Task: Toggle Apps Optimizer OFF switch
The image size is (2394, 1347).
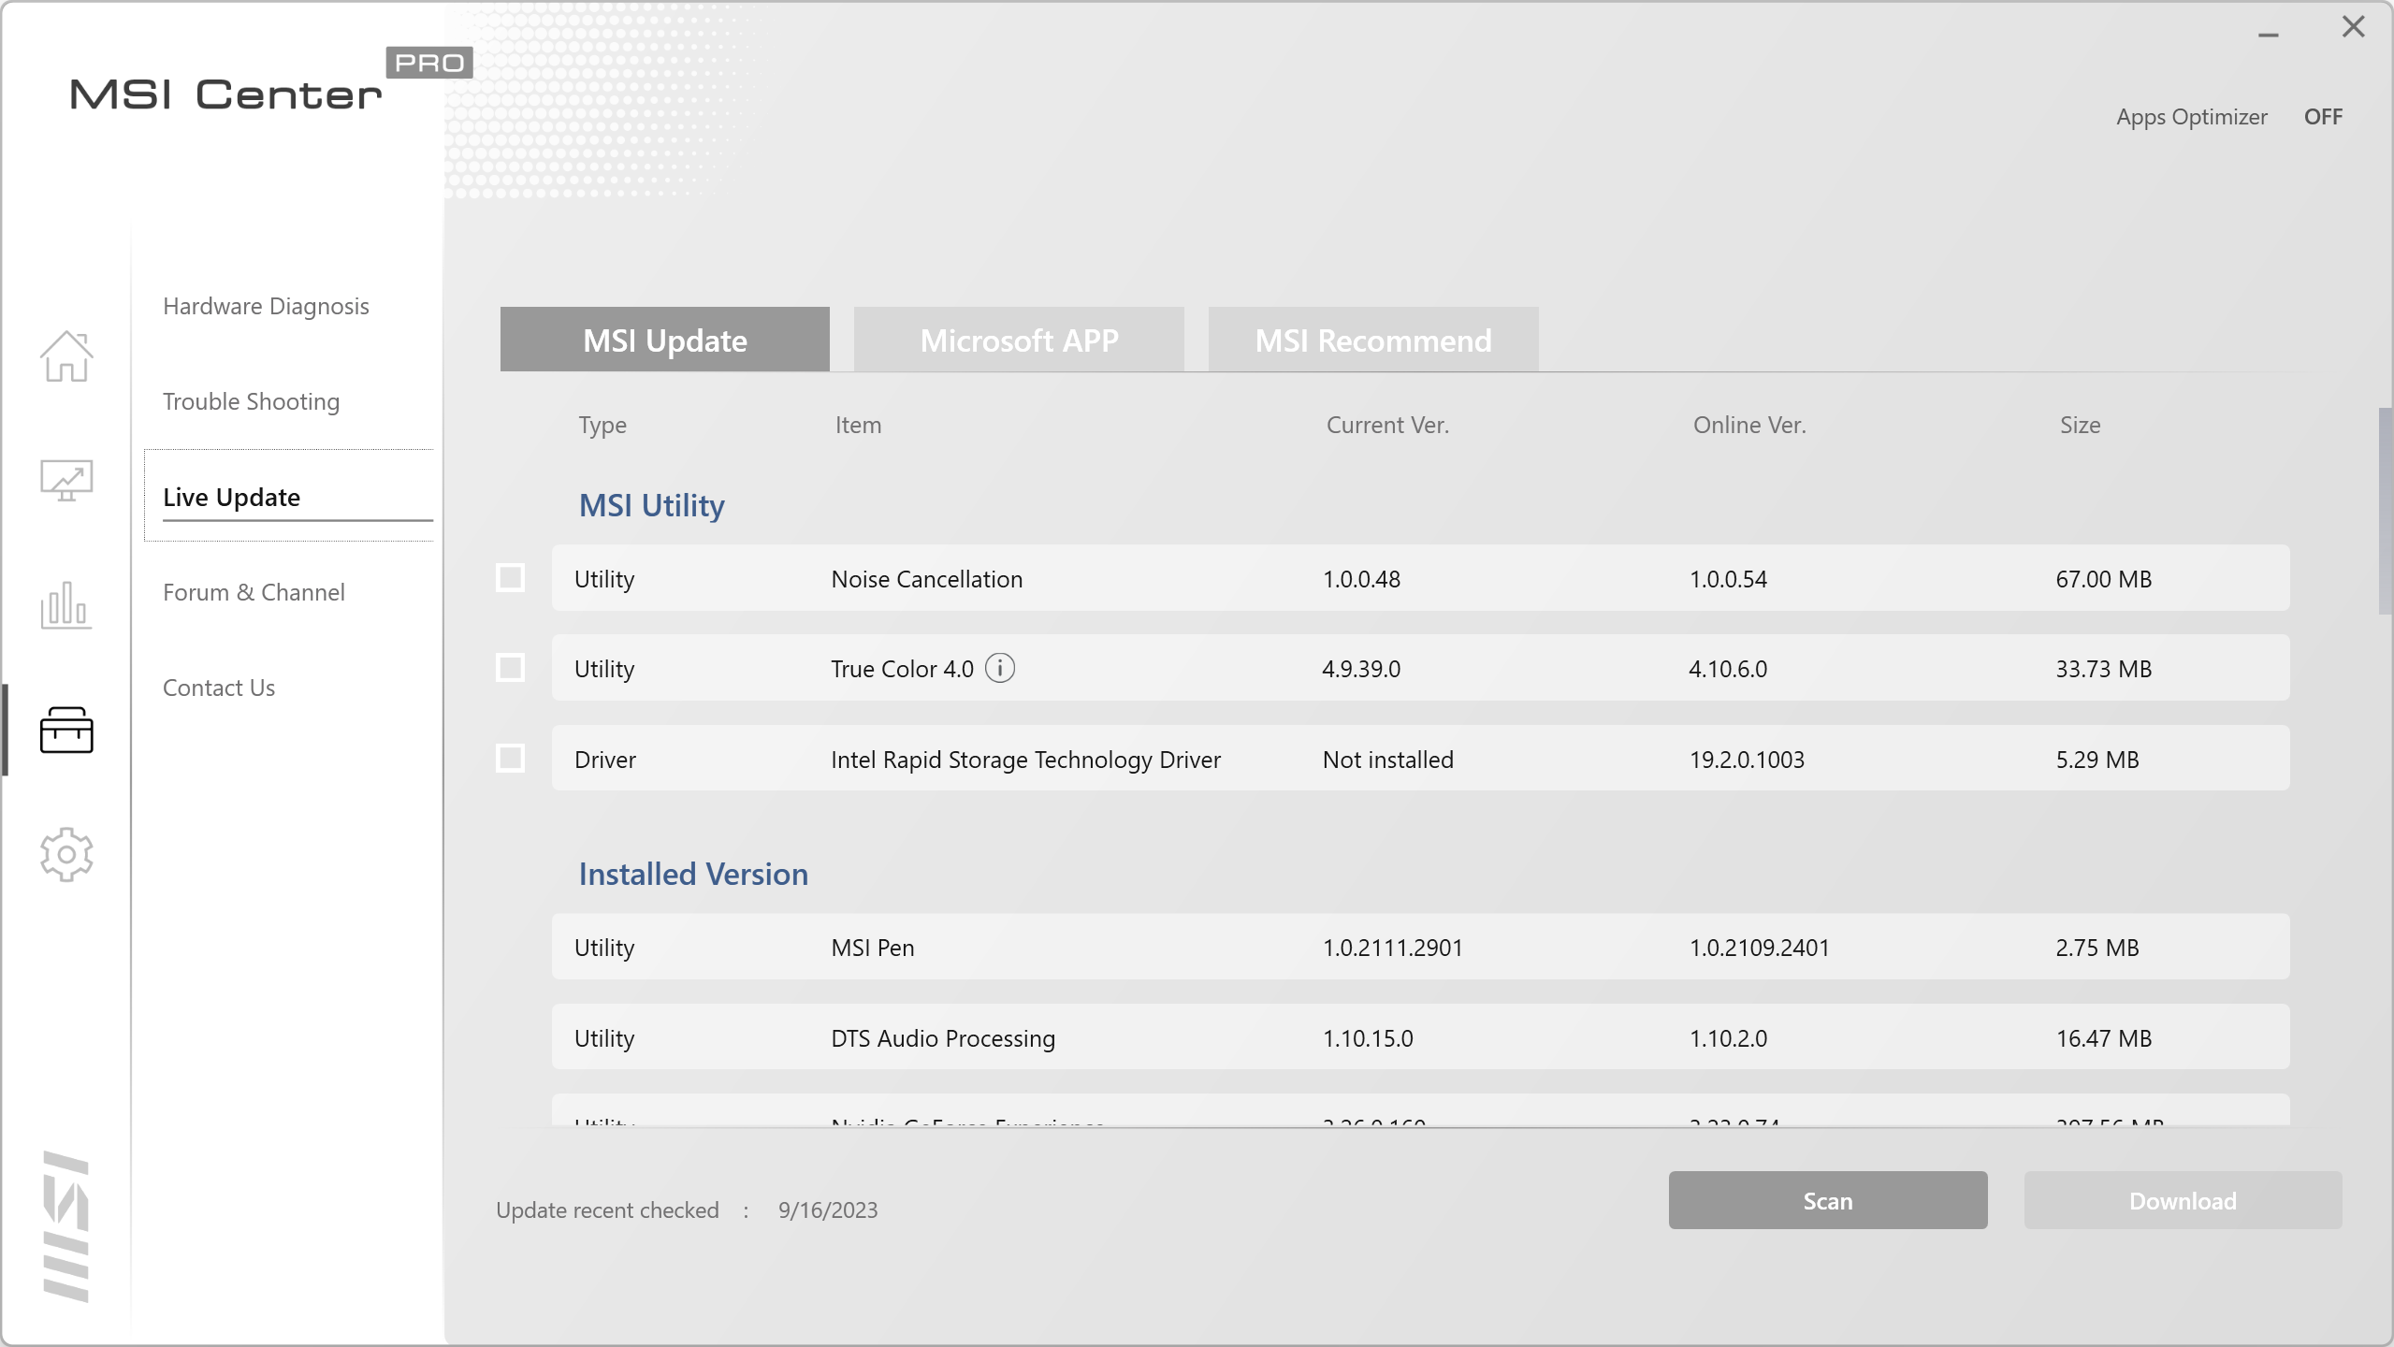Action: coord(2323,117)
